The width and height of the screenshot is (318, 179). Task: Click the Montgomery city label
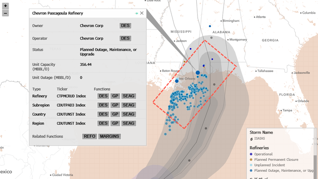click(238, 40)
